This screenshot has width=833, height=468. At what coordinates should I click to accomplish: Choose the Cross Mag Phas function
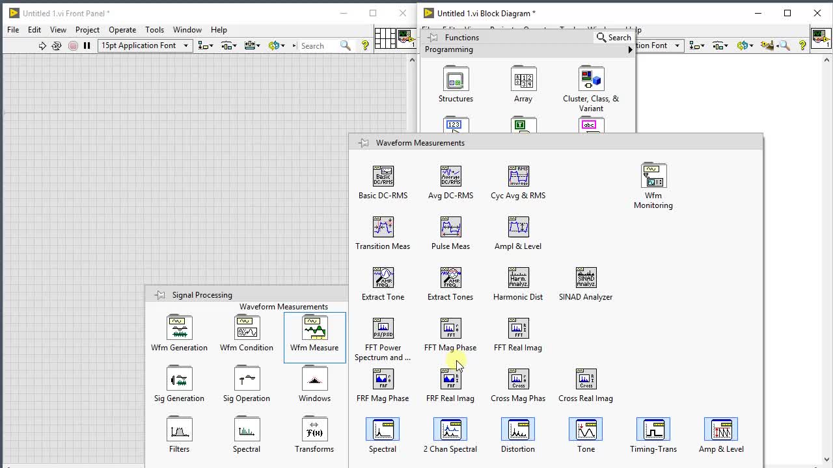click(519, 379)
